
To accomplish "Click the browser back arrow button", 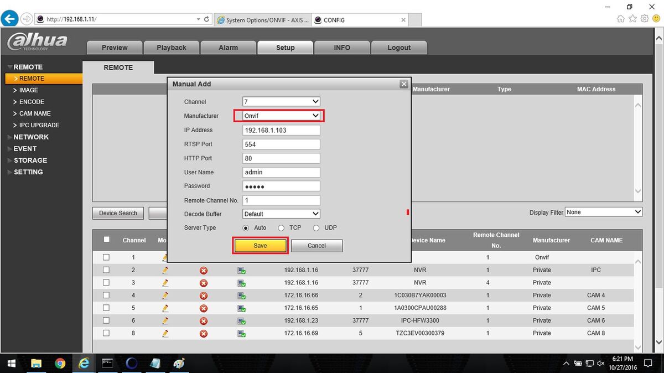I will point(9,19).
